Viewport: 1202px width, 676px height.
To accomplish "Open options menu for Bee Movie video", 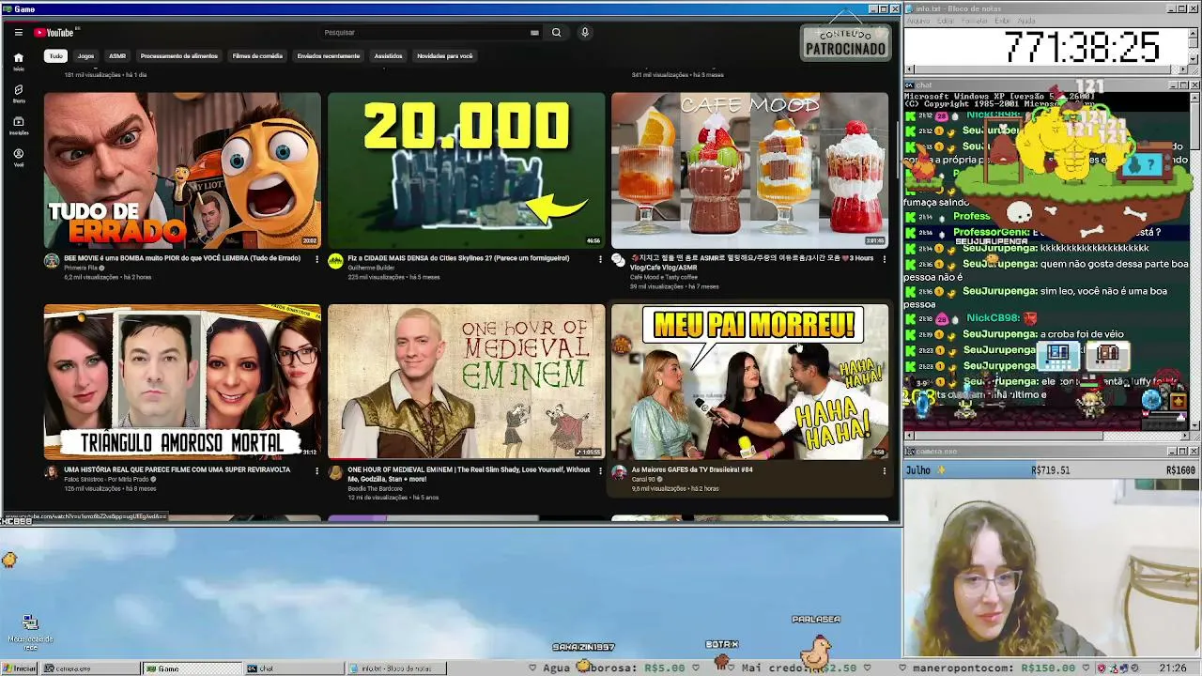I will (316, 259).
